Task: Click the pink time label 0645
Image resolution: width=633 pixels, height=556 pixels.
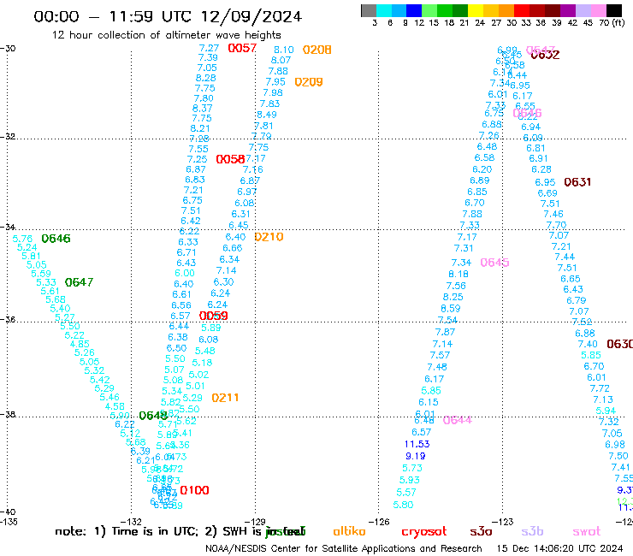Action: pos(495,263)
